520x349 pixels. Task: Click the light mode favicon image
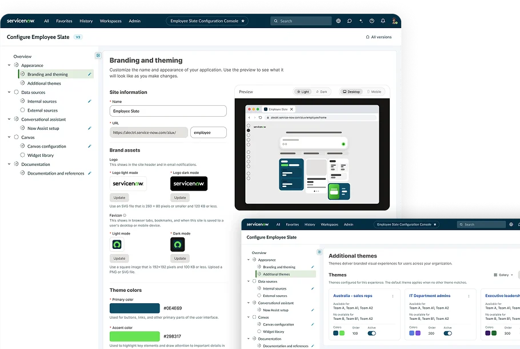tap(117, 245)
